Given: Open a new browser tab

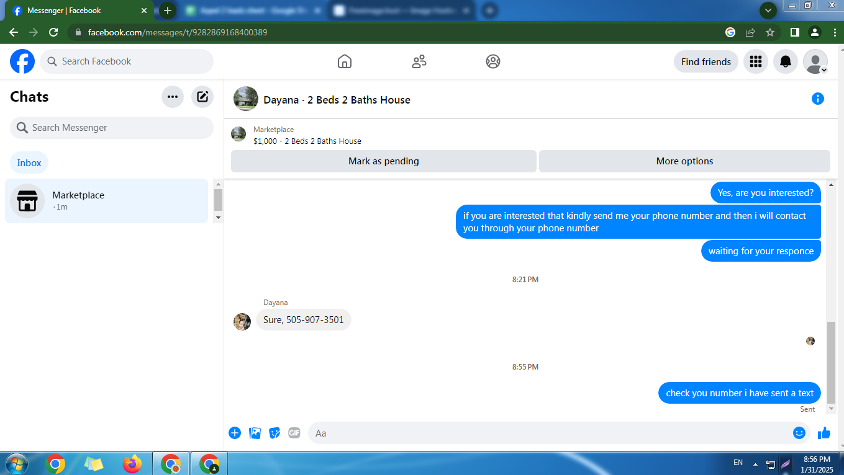Looking at the screenshot, I should pos(167,11).
